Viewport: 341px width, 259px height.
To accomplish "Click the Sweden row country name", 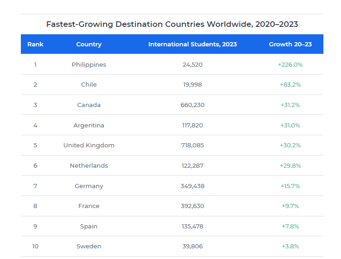I will [88, 246].
